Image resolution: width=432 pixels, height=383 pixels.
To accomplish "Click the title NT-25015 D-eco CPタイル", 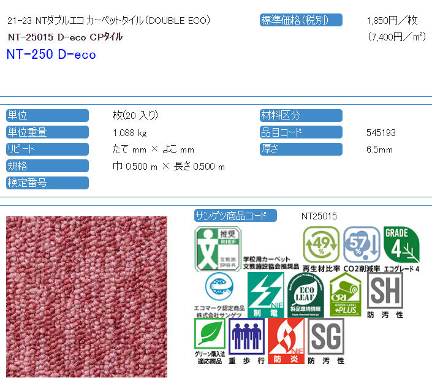I will [66, 37].
